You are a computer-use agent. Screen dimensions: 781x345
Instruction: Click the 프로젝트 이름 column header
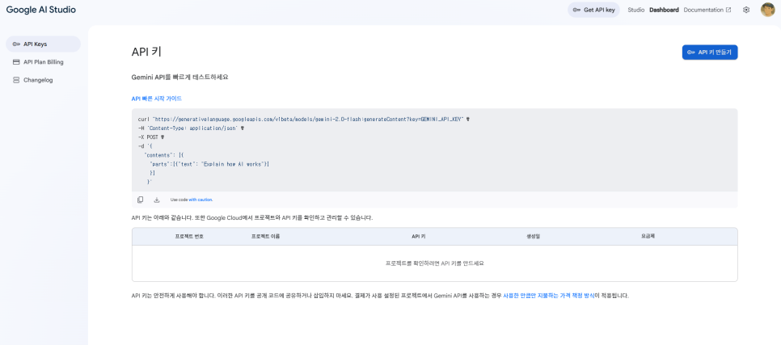tap(265, 237)
